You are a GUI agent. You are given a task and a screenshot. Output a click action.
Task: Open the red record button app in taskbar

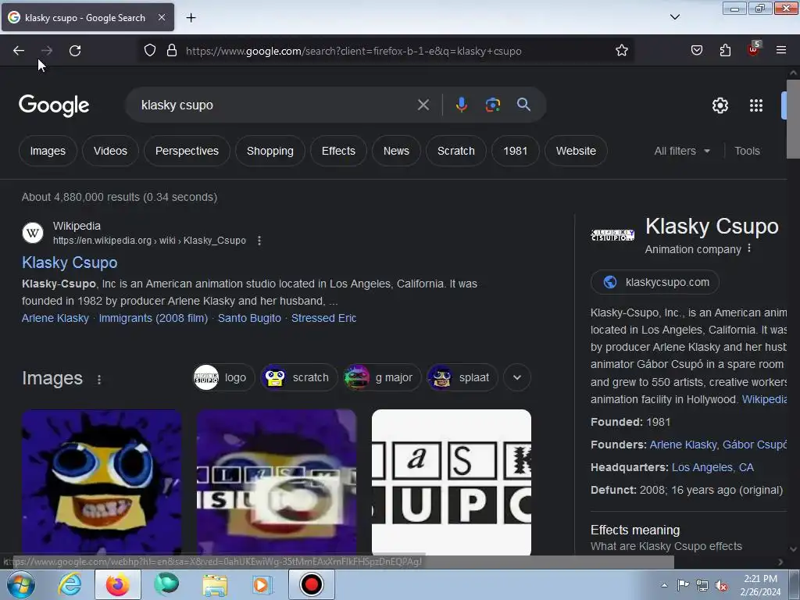(311, 584)
